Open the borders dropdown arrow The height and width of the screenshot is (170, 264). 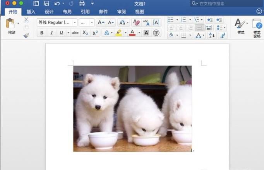(190, 35)
